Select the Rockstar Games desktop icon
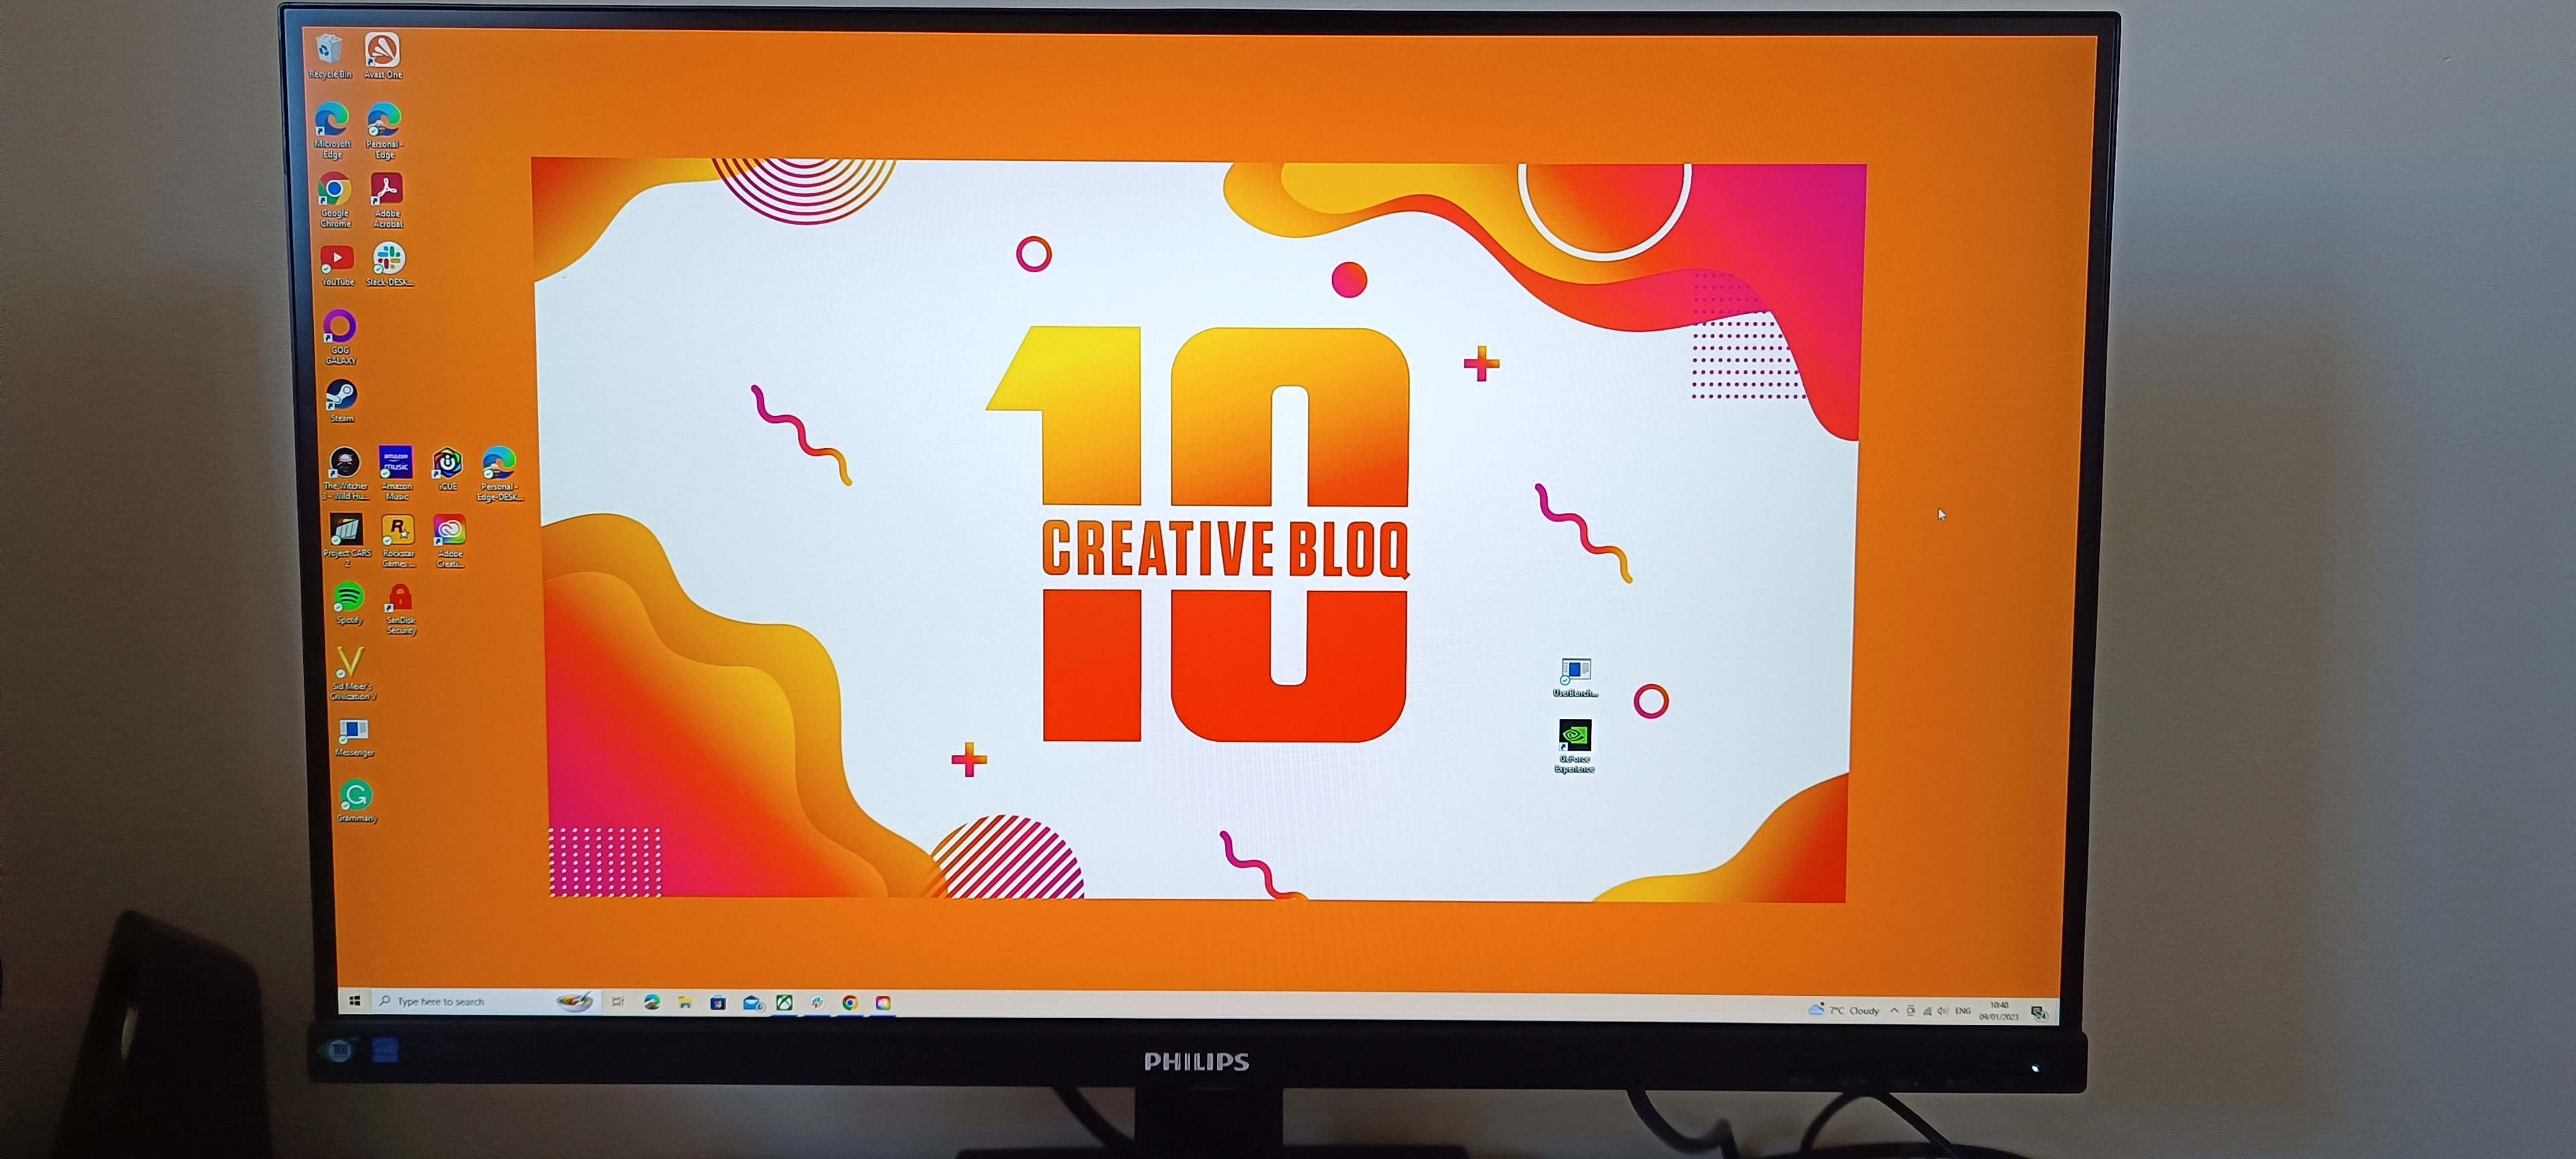Screen dimensions: 2576x1159 [398, 541]
